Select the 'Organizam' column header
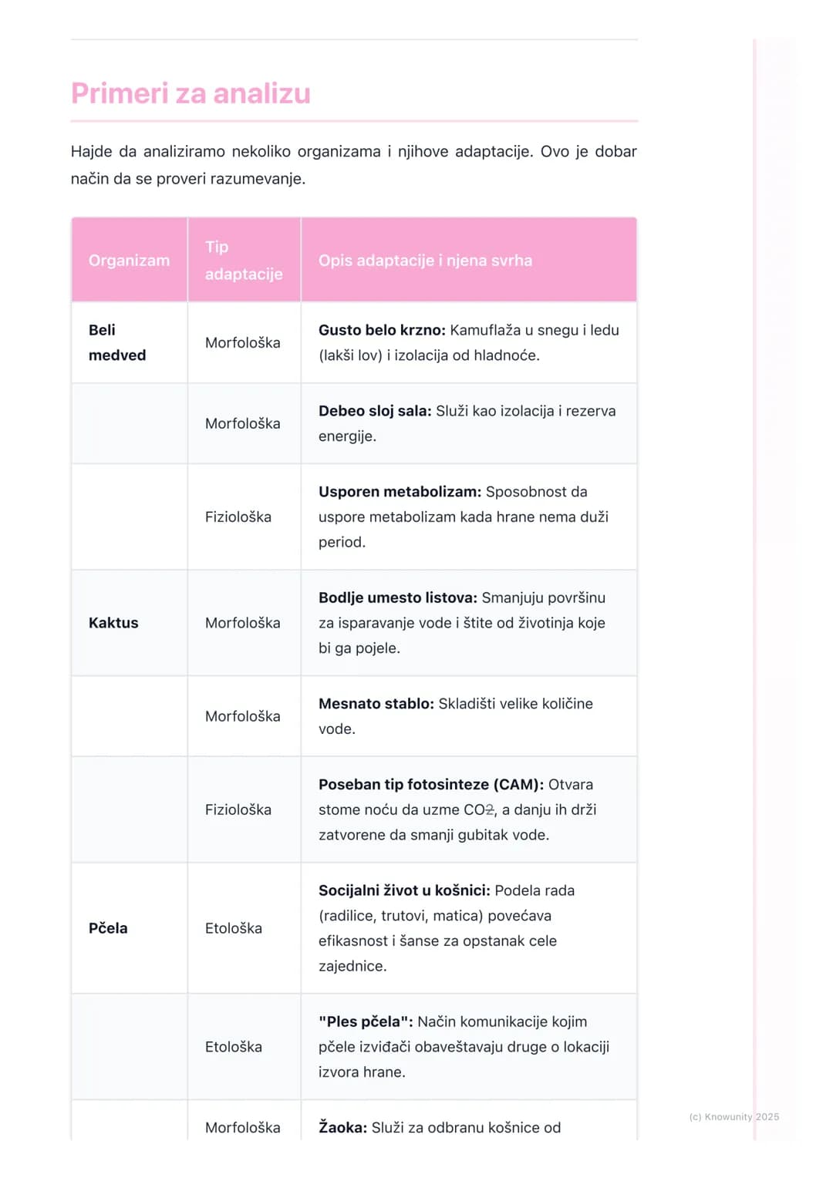Viewport: 833px width, 1178px height. [130, 261]
